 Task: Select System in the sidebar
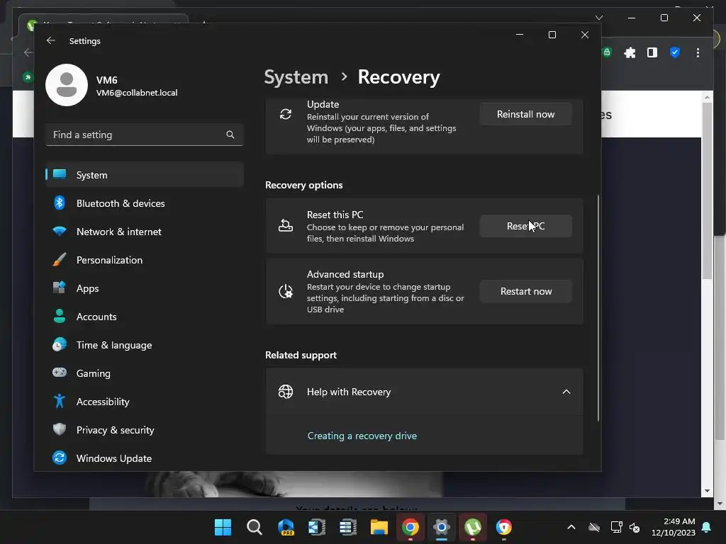145,175
